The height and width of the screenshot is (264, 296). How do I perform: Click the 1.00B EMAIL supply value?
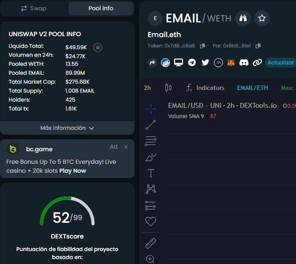(x=80, y=91)
